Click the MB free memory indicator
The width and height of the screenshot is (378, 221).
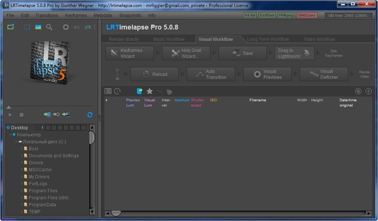pyautogui.click(x=348, y=15)
